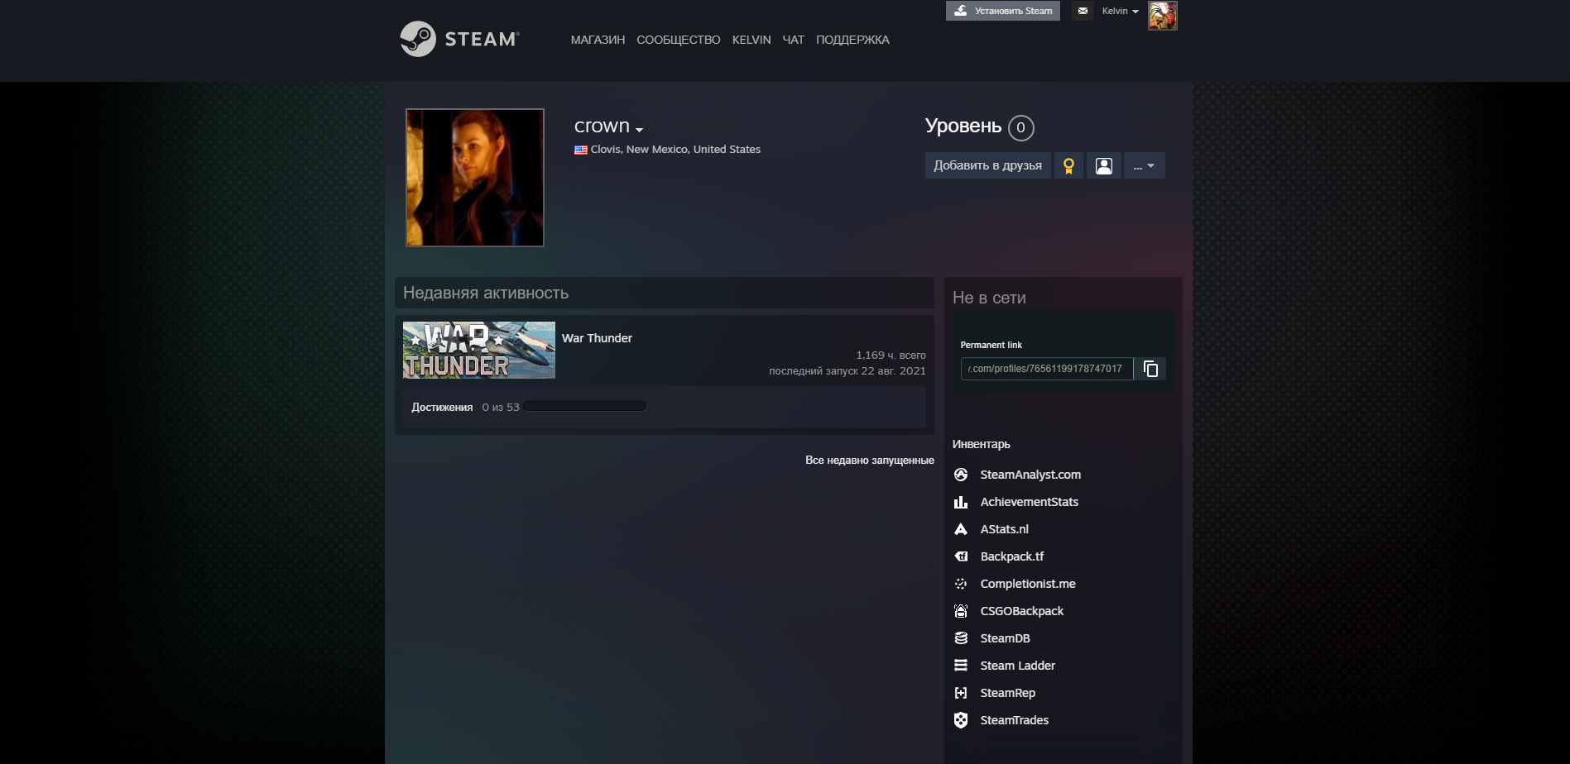Screen dimensions: 1570x764
Task: Open the Steam Ladder text link
Action: [x=1017, y=666]
